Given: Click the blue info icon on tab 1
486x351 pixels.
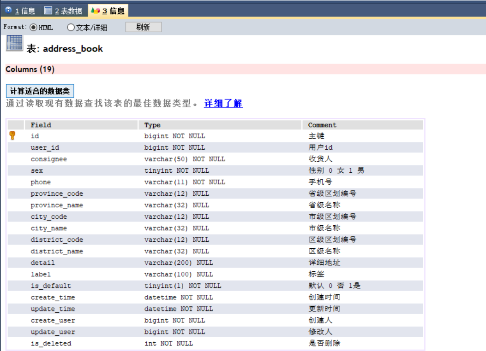Looking at the screenshot, I should 9,10.
